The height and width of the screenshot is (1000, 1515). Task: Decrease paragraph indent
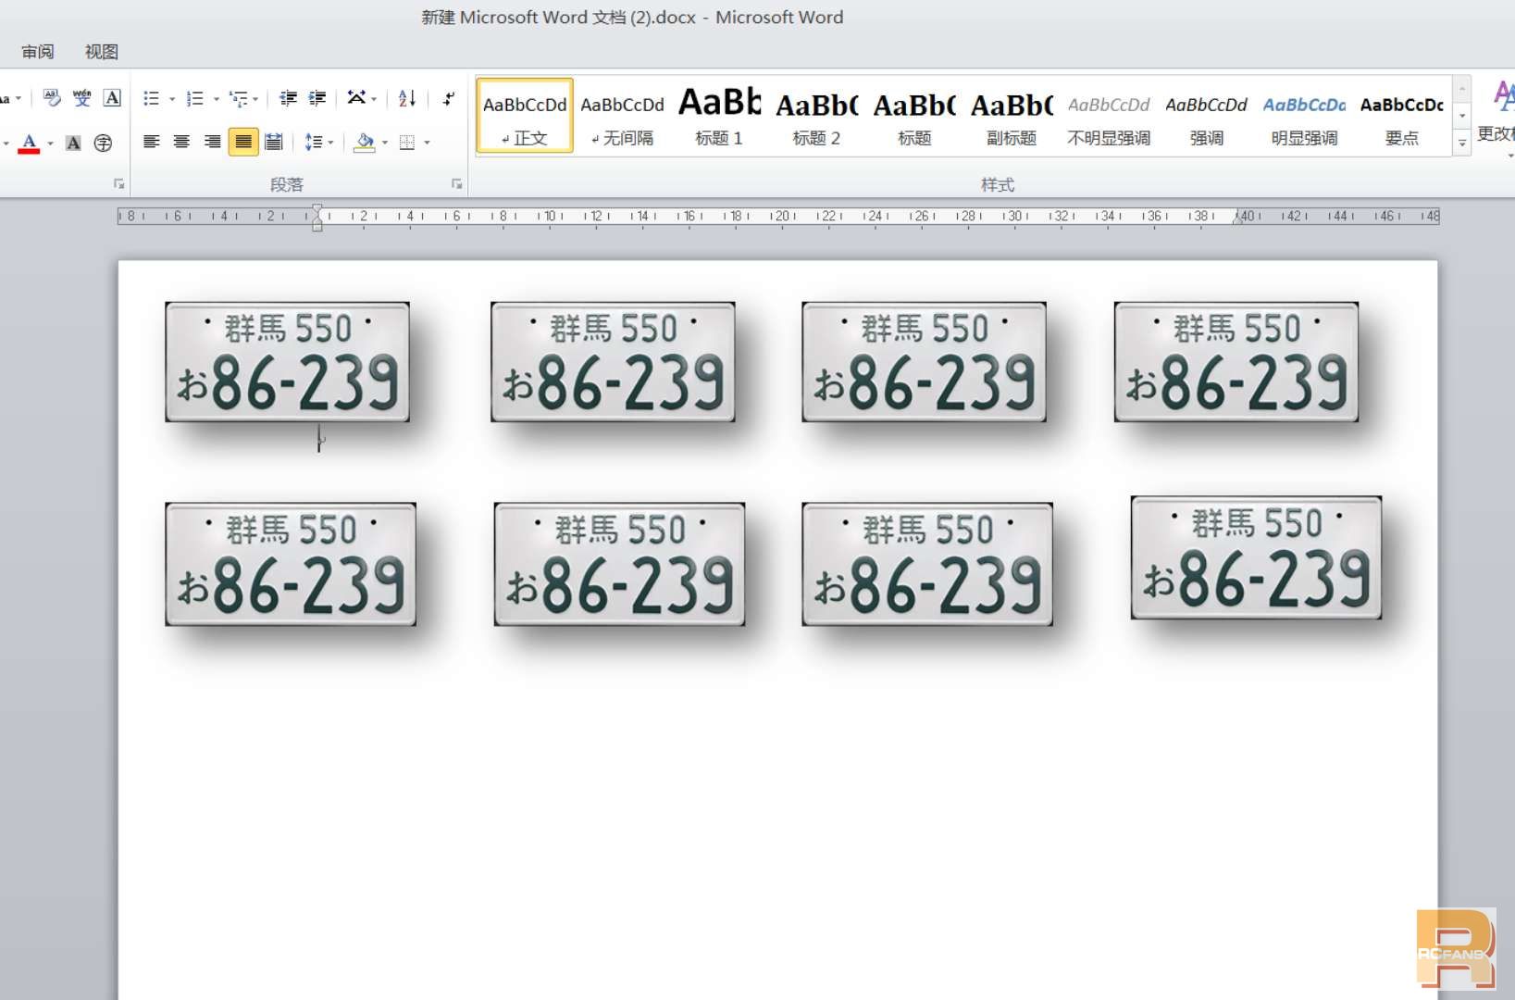pos(288,98)
